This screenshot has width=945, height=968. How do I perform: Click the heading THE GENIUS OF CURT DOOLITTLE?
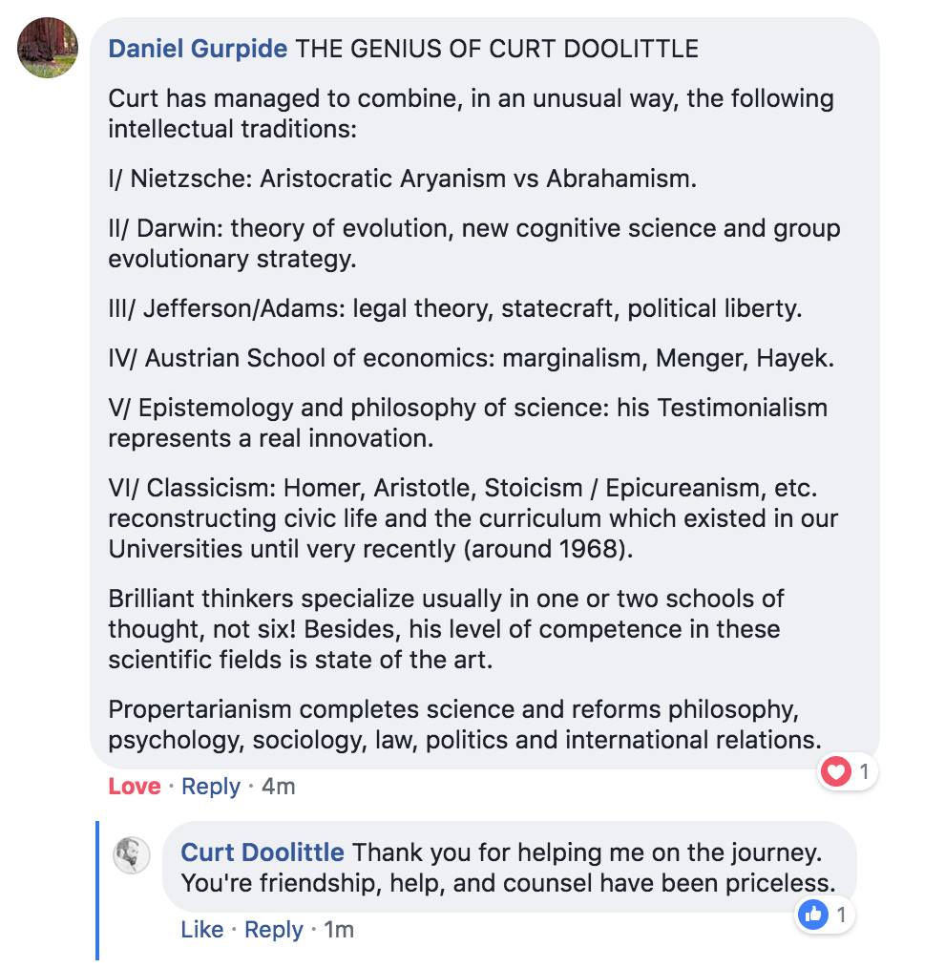pos(496,49)
